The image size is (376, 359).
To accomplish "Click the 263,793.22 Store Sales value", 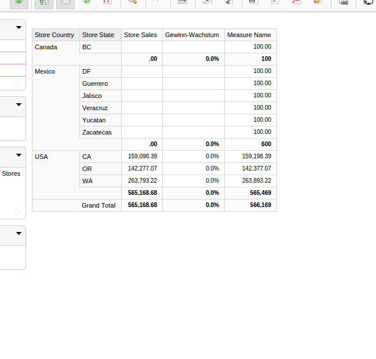I will [142, 180].
